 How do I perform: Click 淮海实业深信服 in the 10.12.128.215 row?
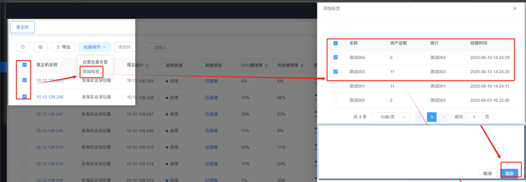(96, 147)
